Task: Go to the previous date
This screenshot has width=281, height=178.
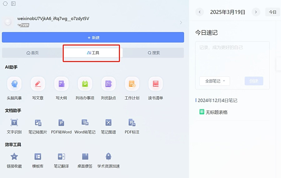Action: point(200,12)
